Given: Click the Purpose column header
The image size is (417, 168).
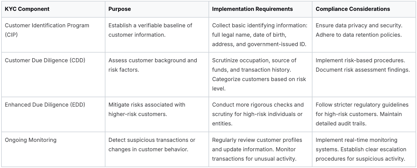Looking at the screenshot, I should (x=120, y=9).
